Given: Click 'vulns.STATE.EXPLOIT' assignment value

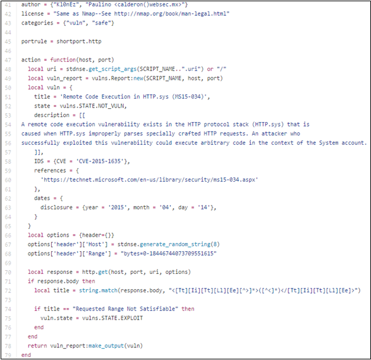Looking at the screenshot, I should point(113,318).
